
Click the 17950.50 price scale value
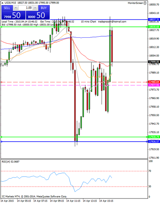click(154, 115)
